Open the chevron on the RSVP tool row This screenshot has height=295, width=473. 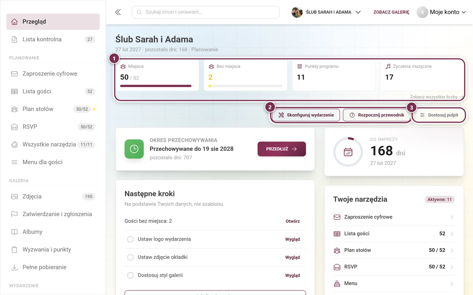tap(452, 267)
